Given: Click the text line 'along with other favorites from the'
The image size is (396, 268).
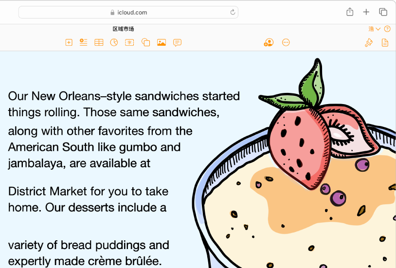Looking at the screenshot, I should point(100,131).
